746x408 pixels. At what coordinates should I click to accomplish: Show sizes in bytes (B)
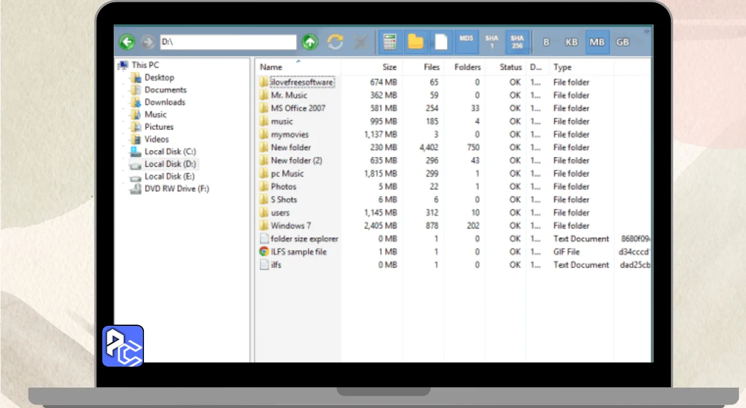point(546,42)
